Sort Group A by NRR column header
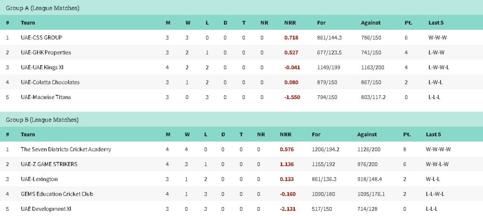The image size is (483, 216). (290, 23)
